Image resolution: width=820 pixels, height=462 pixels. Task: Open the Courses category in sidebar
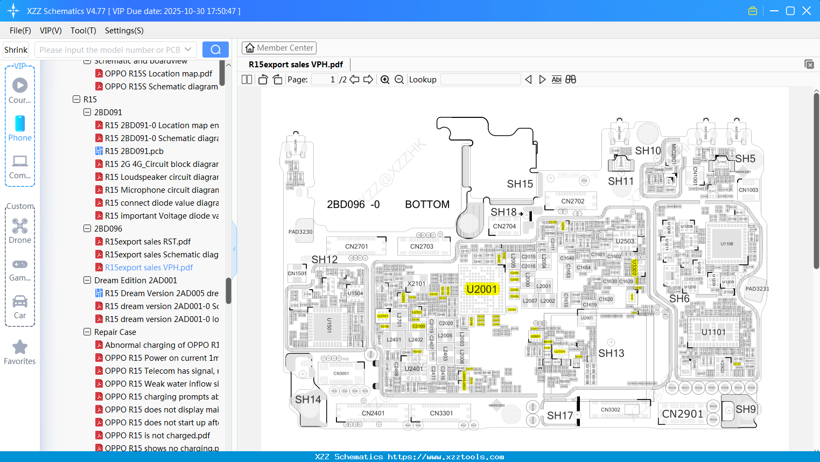(20, 90)
